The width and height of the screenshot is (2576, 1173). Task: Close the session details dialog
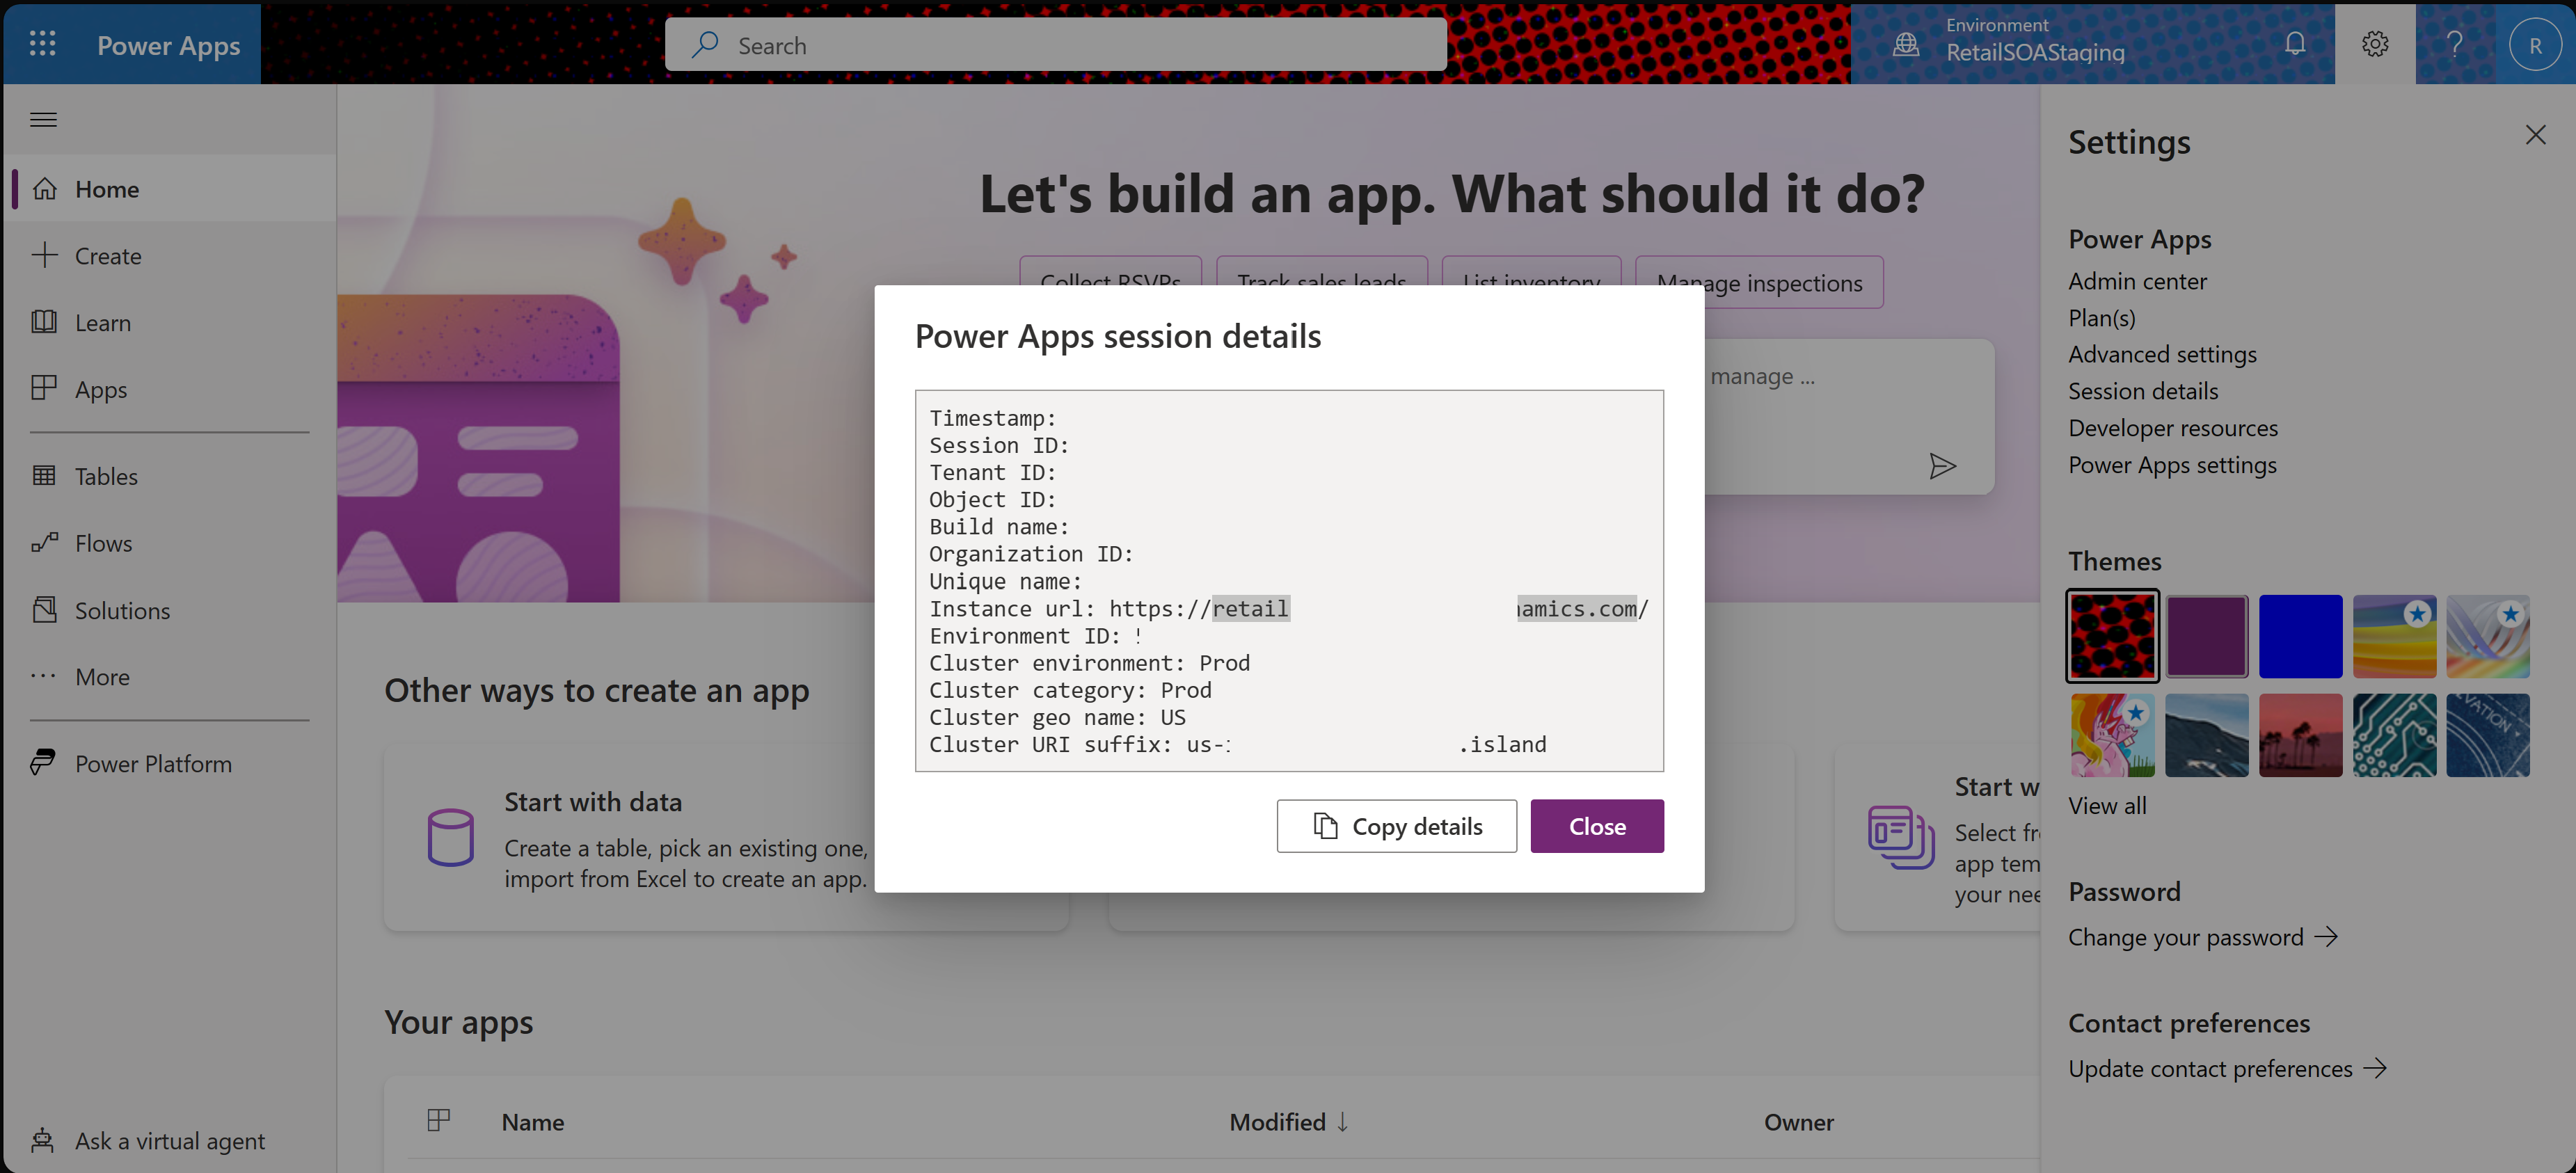[1597, 824]
